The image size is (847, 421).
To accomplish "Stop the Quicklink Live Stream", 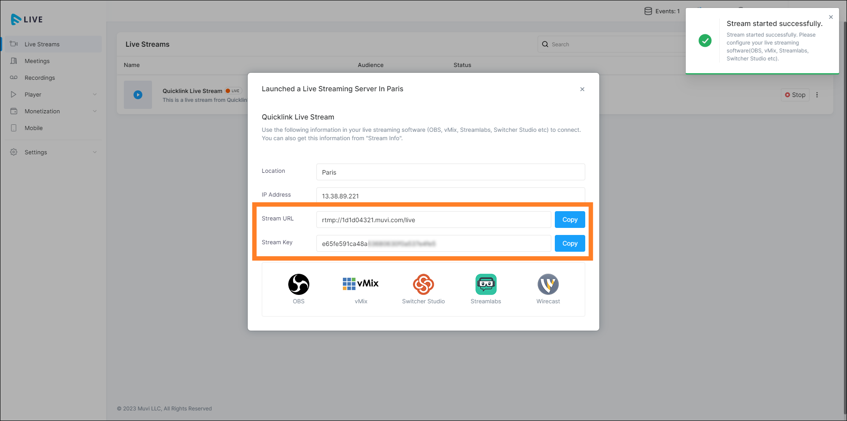I will (795, 95).
